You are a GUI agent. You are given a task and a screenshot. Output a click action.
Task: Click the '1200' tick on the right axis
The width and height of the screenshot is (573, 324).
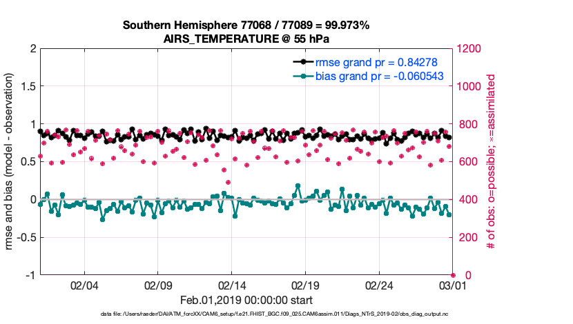468,49
